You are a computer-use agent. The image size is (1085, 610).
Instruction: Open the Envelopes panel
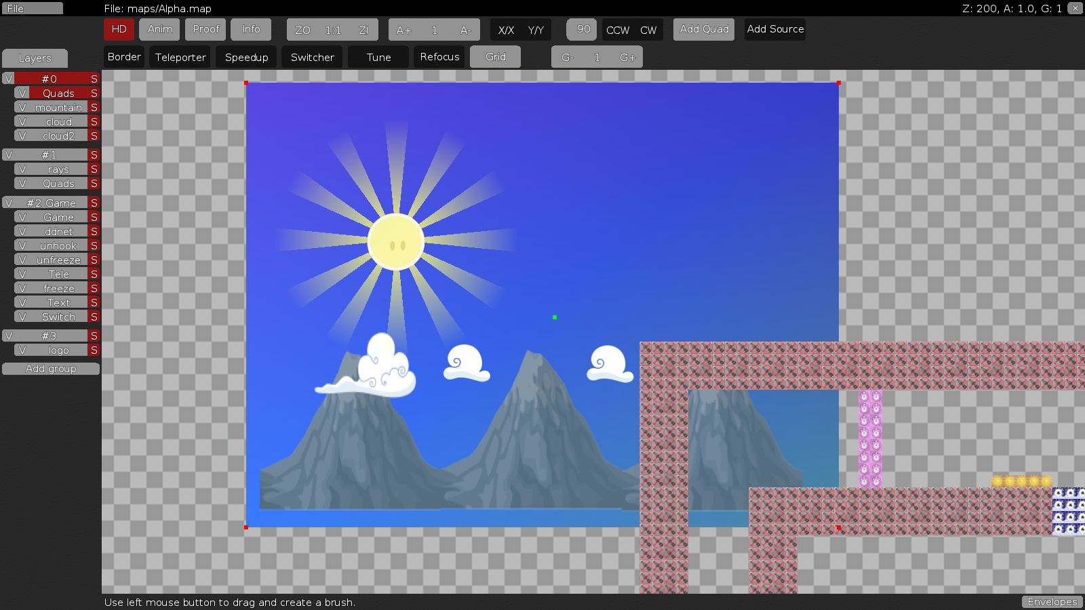[x=1052, y=602]
